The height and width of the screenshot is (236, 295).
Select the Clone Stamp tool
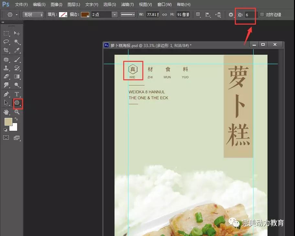click(6, 68)
